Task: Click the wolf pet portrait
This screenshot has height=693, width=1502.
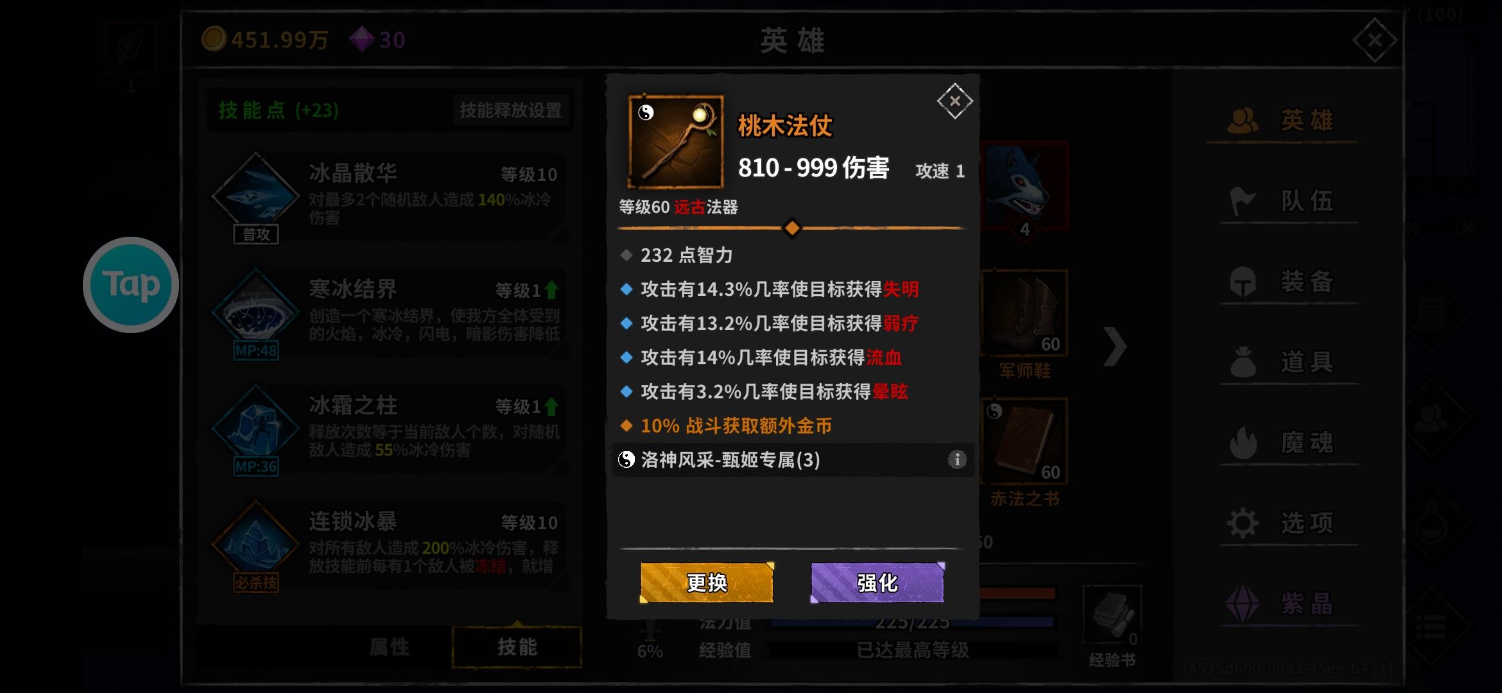Action: coord(1024,186)
